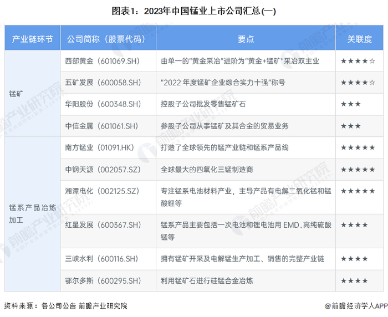Select text 参股子公司从事锰矿及其合金的贸易业务

pos(224,126)
